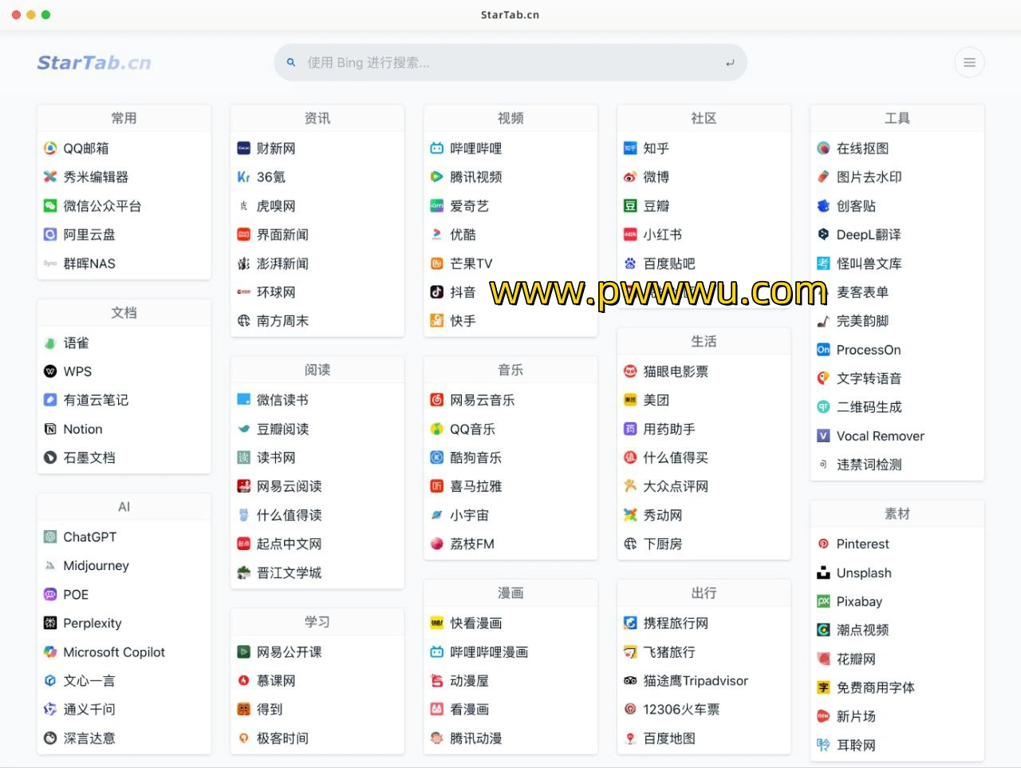1021x768 pixels.
Task: Click the 腾讯视频 play icon
Action: click(437, 177)
